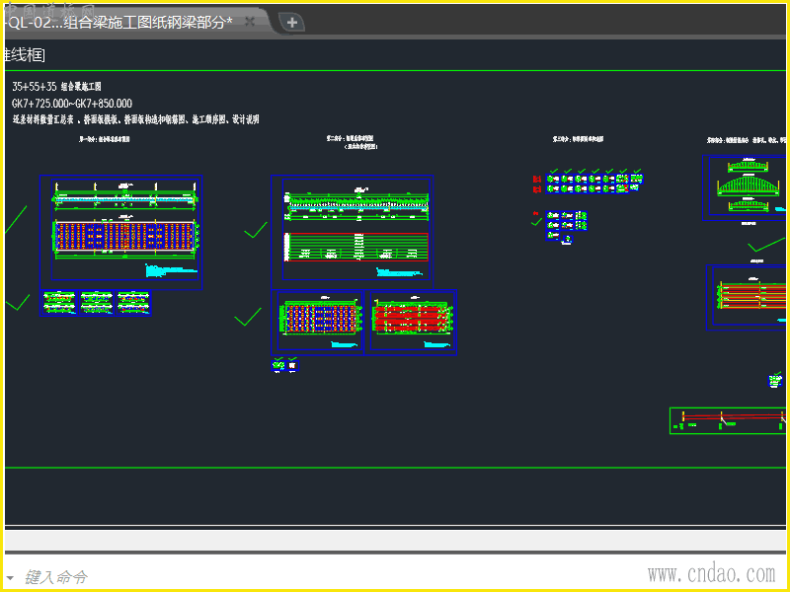Pick the fourth-part sheet with horizontal red beams

point(748,298)
